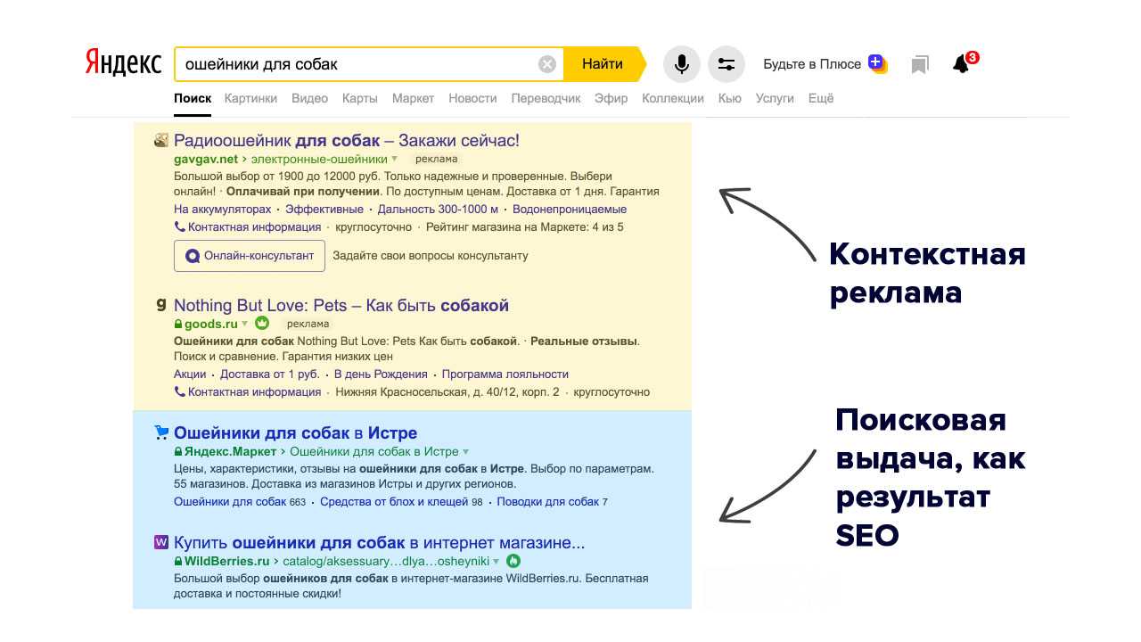This screenshot has height=642, width=1141.
Task: Click the green crown badge by goods.ru
Action: [x=262, y=323]
